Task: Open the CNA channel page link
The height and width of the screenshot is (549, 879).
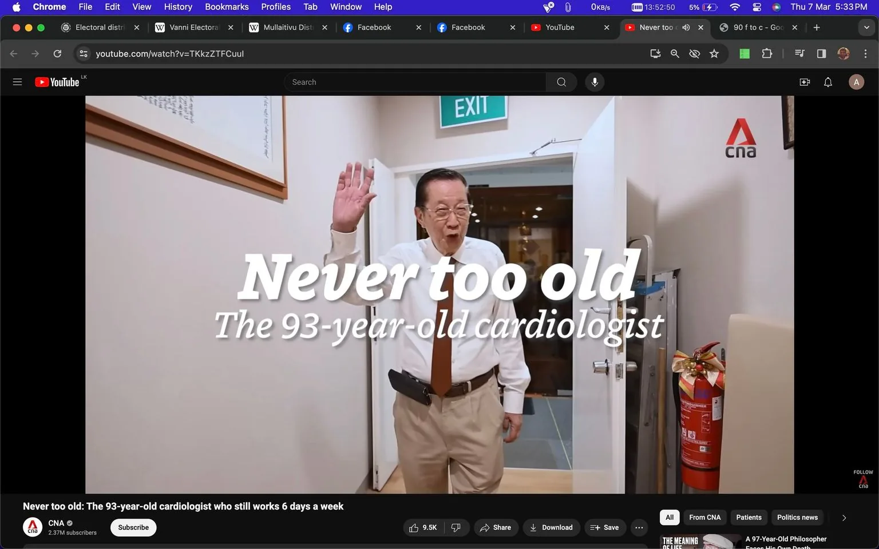Action: tap(56, 523)
